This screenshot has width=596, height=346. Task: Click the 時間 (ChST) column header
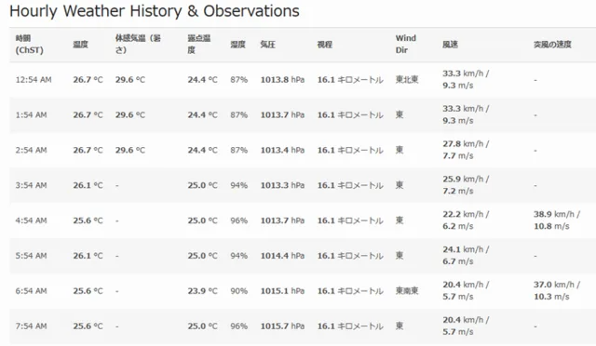[29, 44]
